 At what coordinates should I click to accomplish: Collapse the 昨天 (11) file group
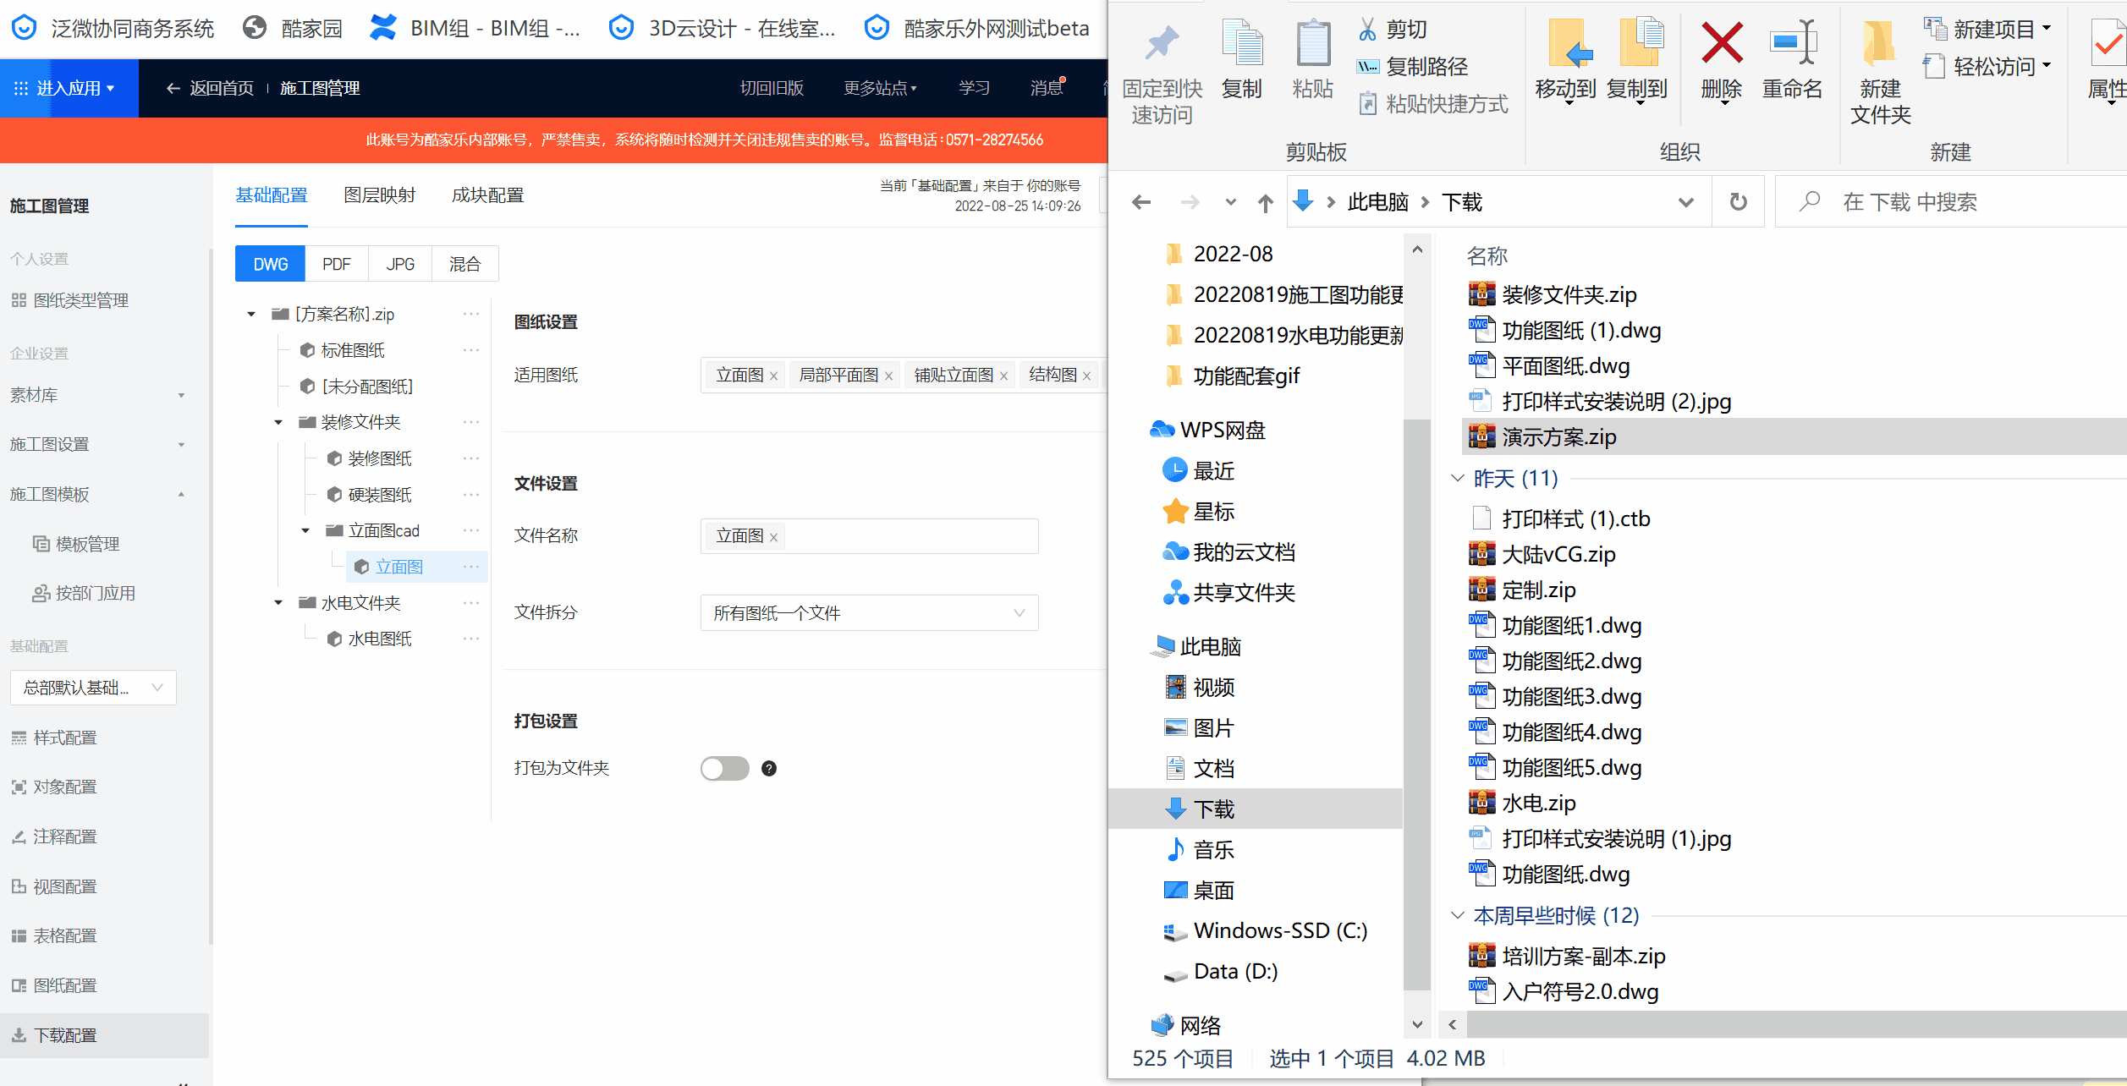[x=1457, y=479]
